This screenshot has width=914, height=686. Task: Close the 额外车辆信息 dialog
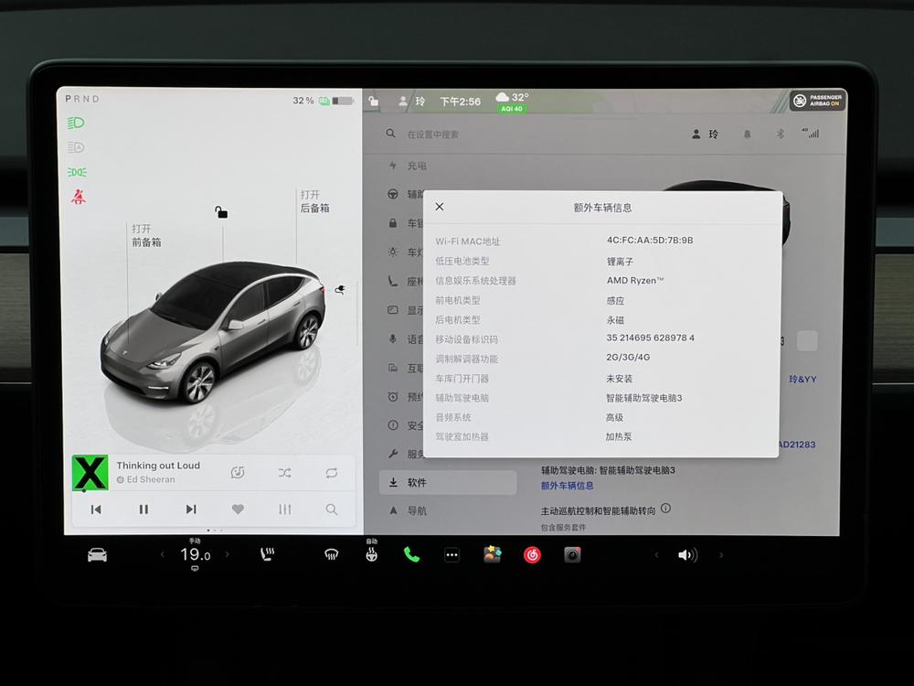[440, 207]
